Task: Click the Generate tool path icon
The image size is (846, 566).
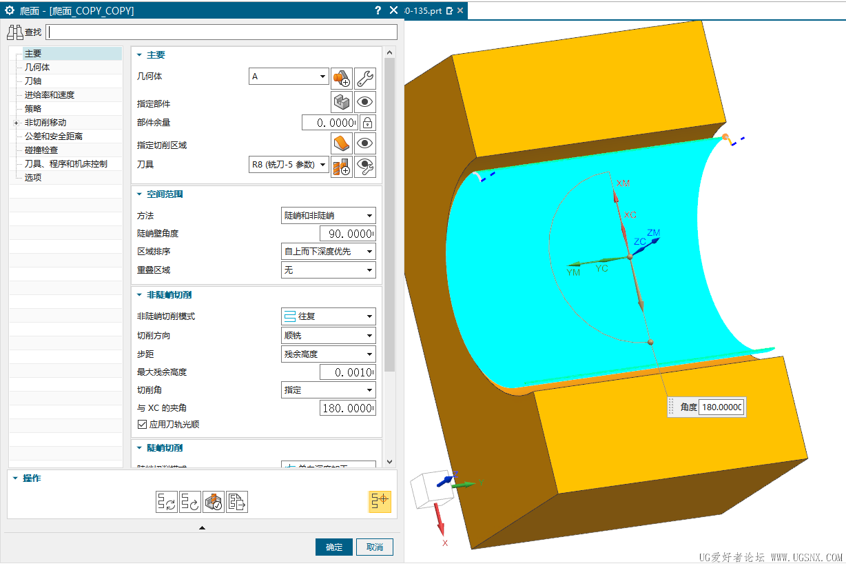Action: point(167,502)
